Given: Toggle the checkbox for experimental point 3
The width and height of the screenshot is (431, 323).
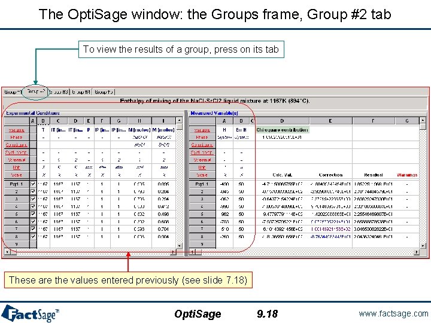Looking at the screenshot, I should [33, 199].
